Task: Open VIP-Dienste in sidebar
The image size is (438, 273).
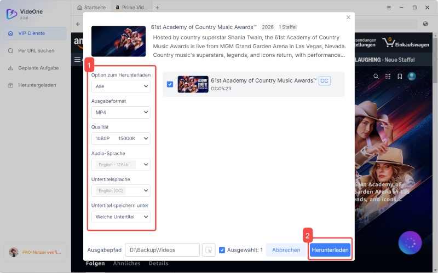Action: (x=35, y=33)
